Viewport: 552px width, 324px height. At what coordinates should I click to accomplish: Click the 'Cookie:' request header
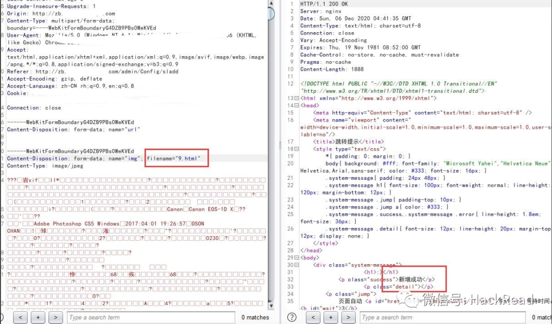[17, 93]
